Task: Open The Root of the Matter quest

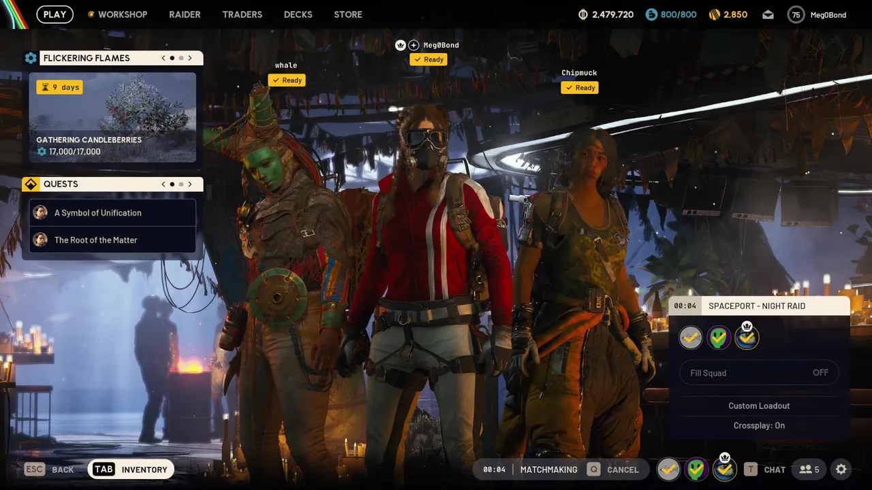Action: 112,240
